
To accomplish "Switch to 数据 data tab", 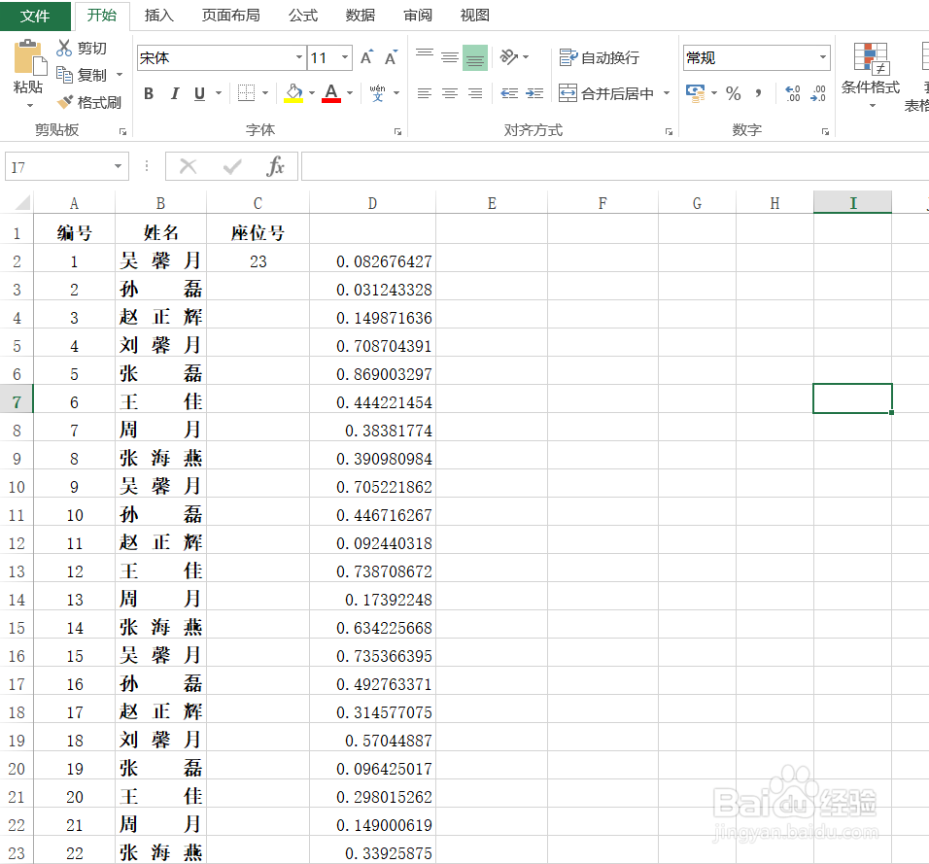I will pos(361,16).
